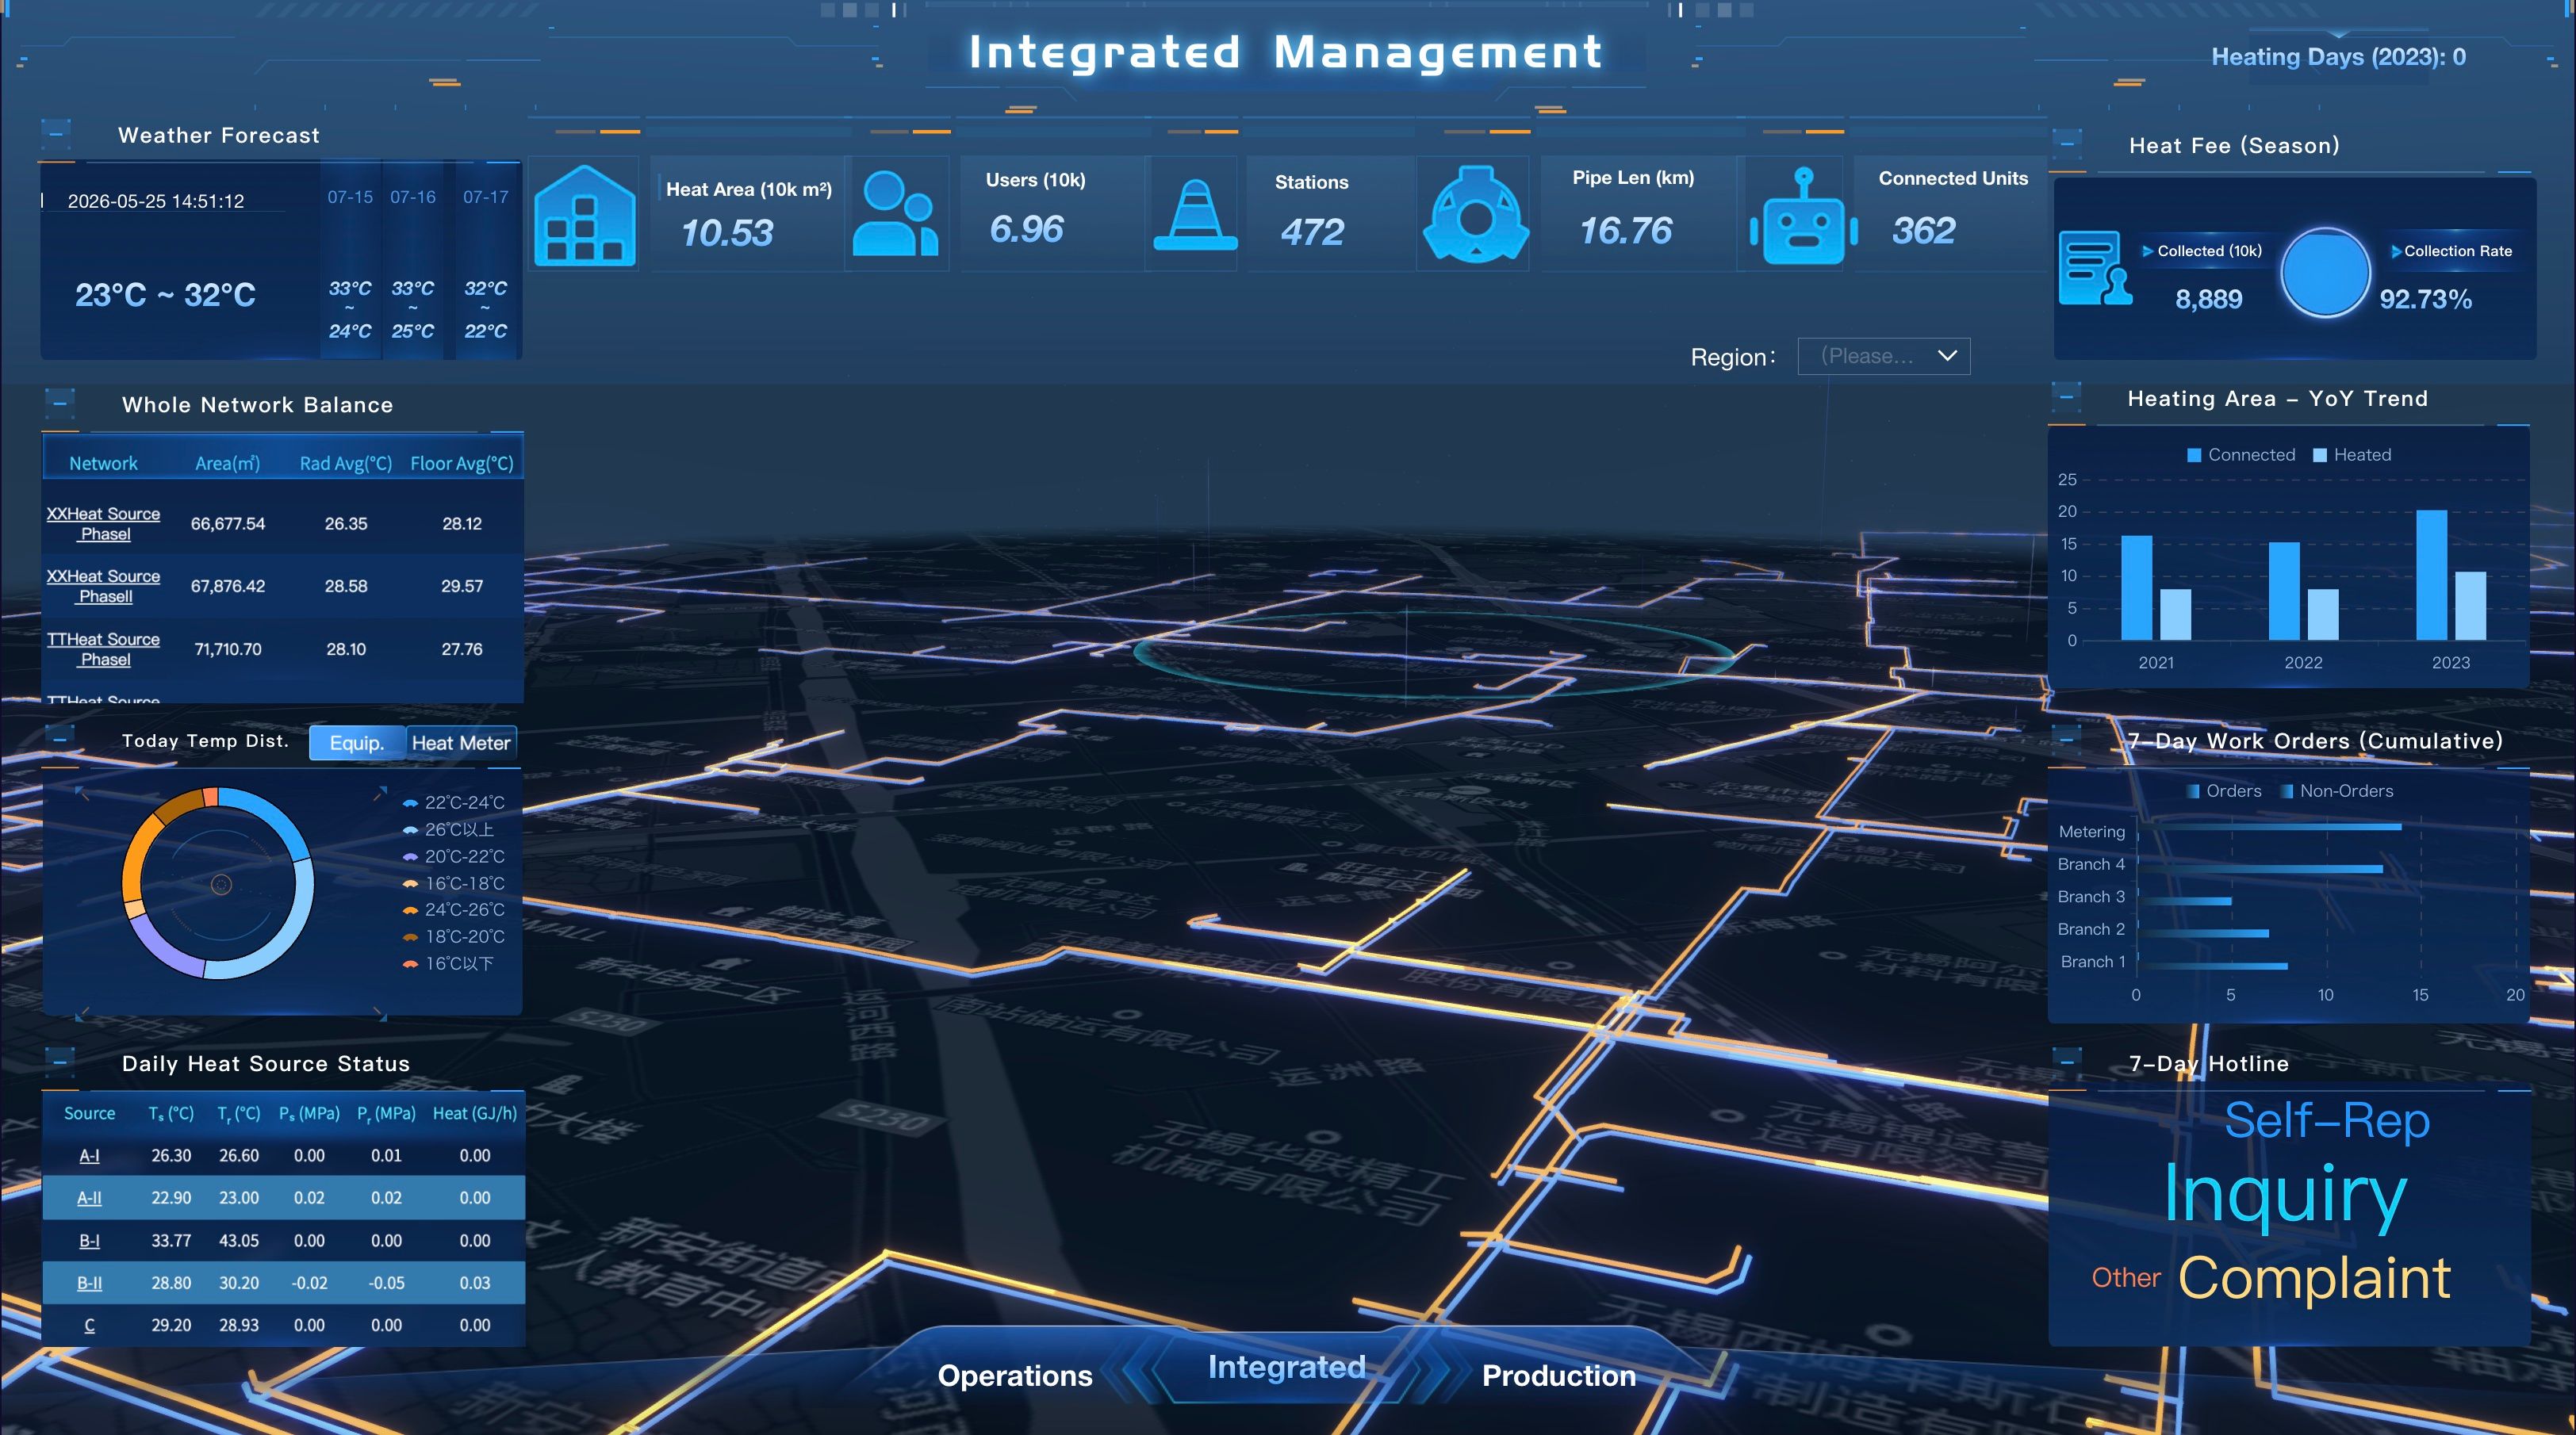Click the Rad Avg(°C) column header
Screen dimensions: 2576x1435
click(x=346, y=464)
